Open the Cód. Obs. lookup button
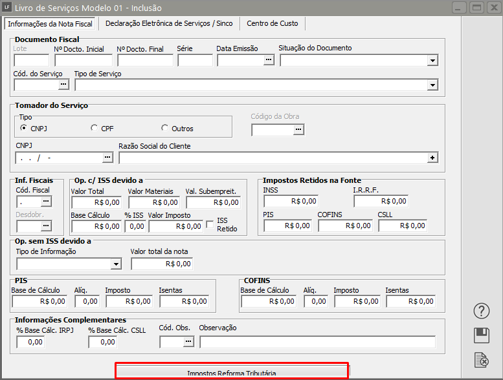 pos(188,342)
